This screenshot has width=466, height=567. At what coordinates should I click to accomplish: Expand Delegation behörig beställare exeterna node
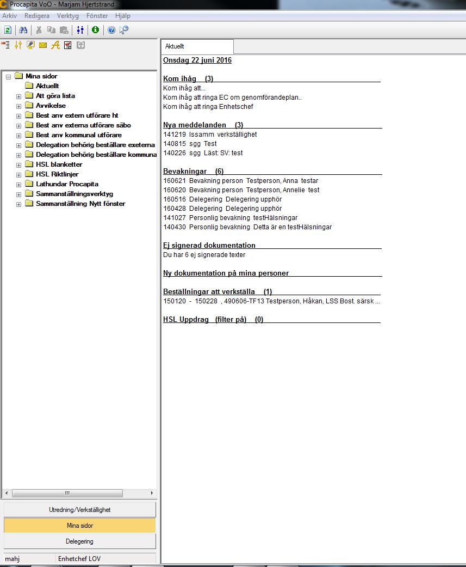pyautogui.click(x=18, y=145)
